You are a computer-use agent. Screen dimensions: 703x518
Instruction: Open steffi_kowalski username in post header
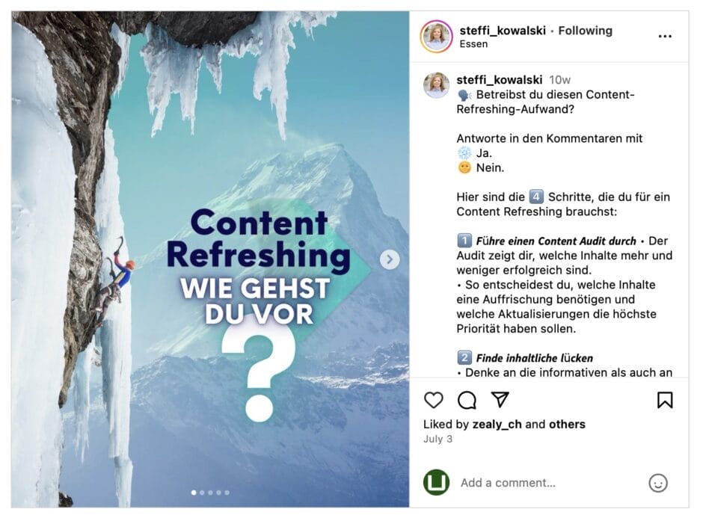coord(501,31)
